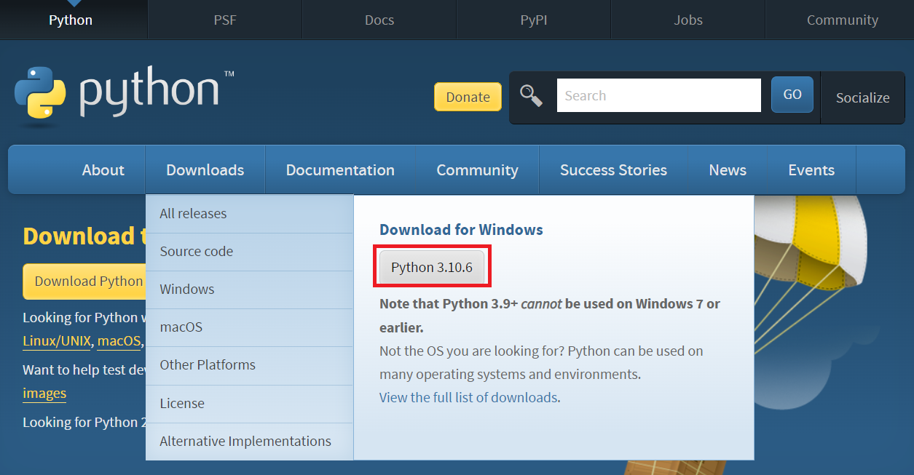Open the Community item in main navigation
Viewport: 914px width, 475px height.
point(477,169)
